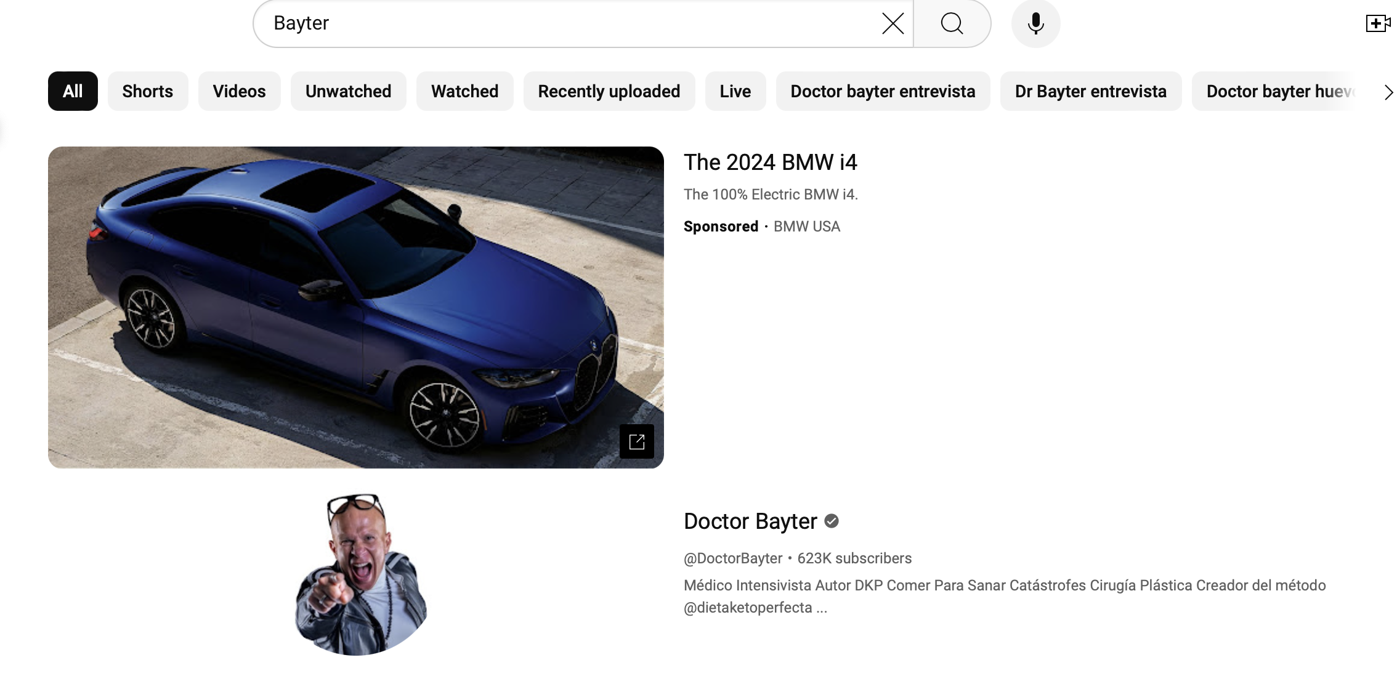The width and height of the screenshot is (1397, 676).
Task: Choose Dr Bayter entrevista suggestion chip
Action: tap(1090, 91)
